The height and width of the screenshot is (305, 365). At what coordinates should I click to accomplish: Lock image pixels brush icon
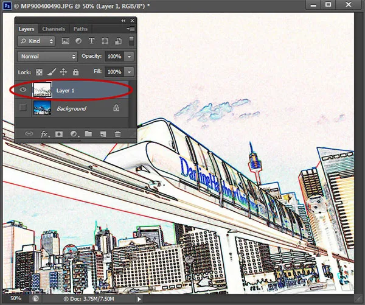click(x=52, y=72)
